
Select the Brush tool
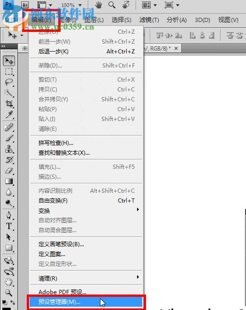9,138
